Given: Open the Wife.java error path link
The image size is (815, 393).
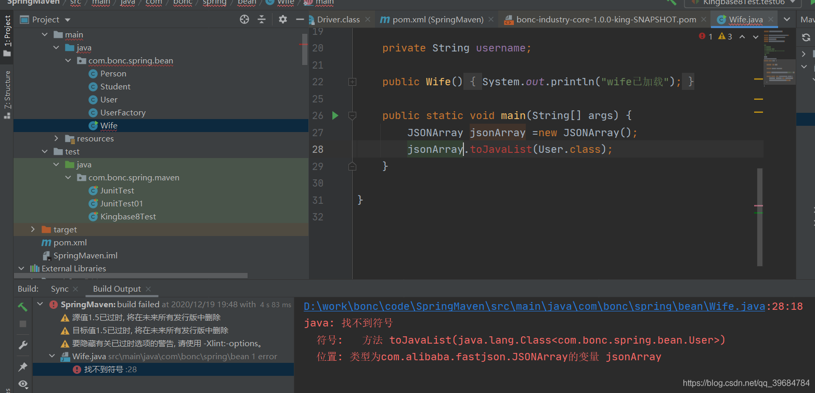Looking at the screenshot, I should [x=534, y=306].
